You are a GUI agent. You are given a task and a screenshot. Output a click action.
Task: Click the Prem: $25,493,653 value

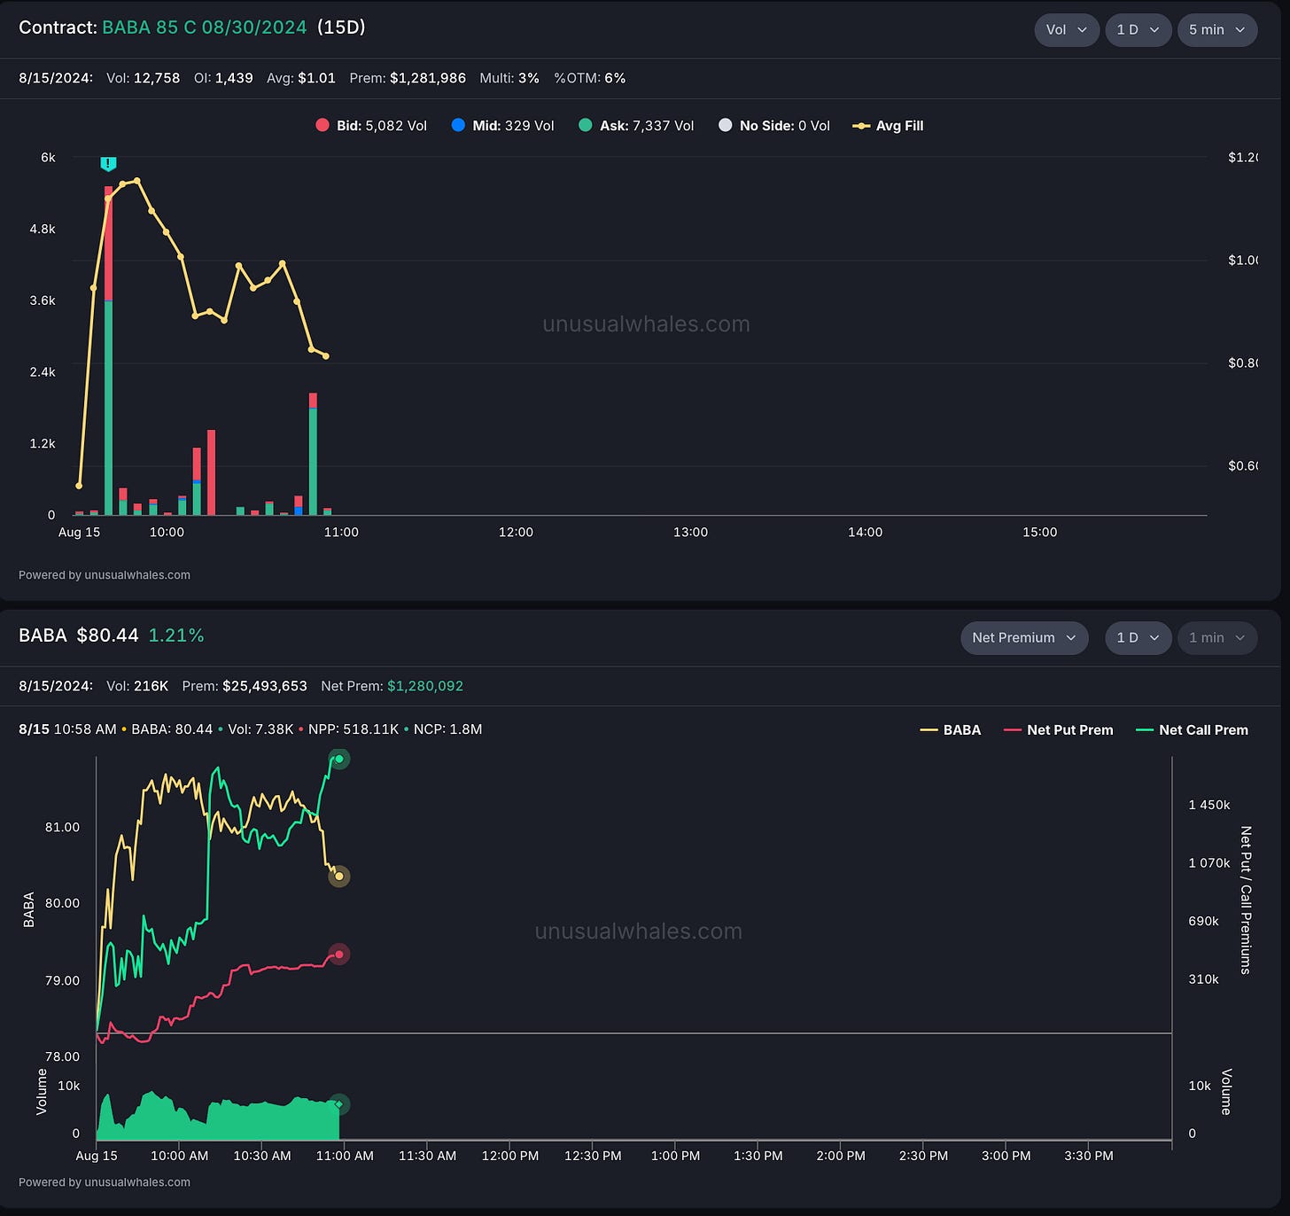tap(245, 686)
